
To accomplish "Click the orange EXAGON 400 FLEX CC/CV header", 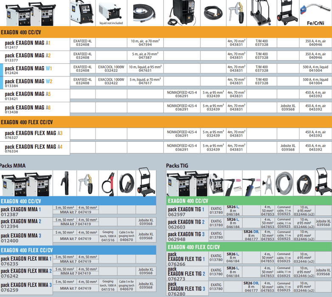I will [166, 122].
